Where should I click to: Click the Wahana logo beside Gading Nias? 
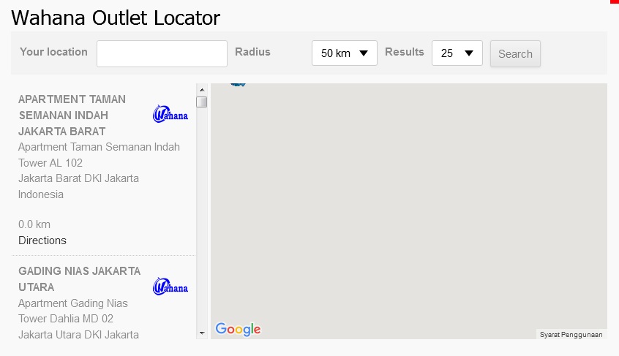[170, 287]
